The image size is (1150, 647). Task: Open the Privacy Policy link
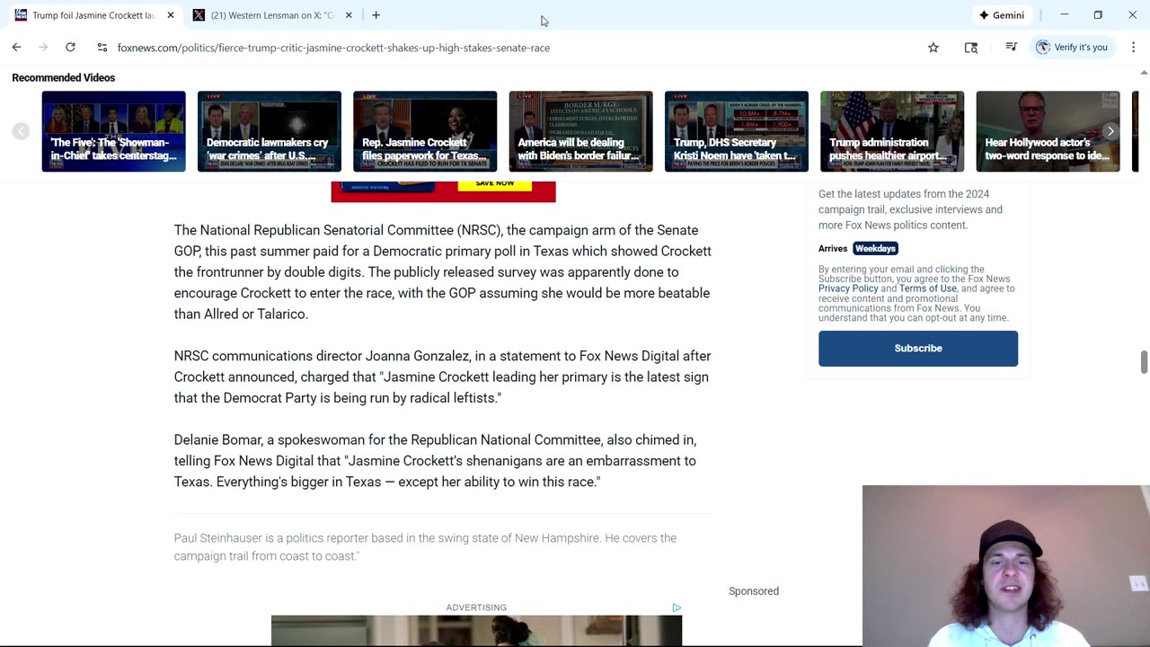[x=848, y=288]
